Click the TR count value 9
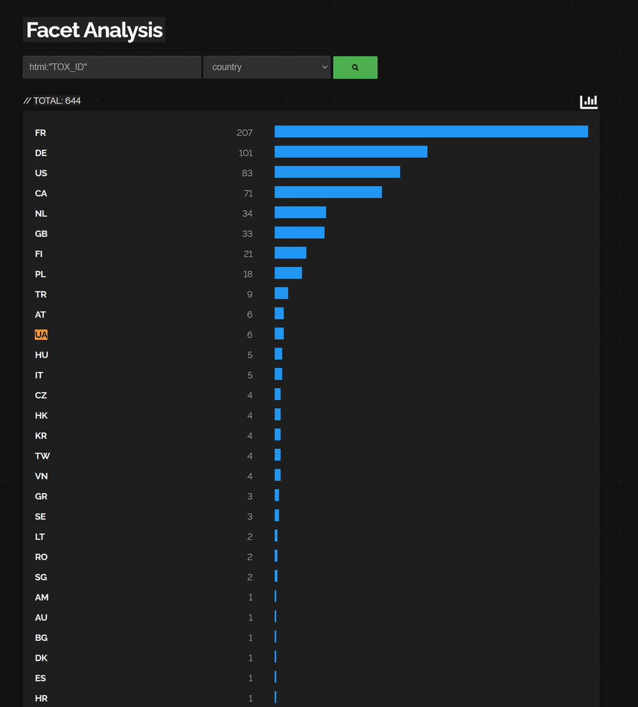The width and height of the screenshot is (638, 707). 250,294
